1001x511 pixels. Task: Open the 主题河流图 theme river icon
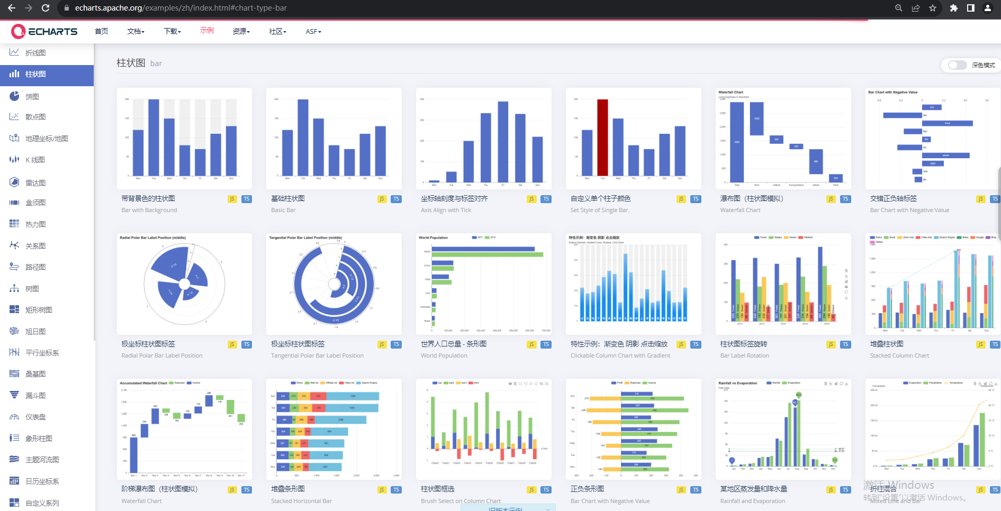tap(14, 459)
